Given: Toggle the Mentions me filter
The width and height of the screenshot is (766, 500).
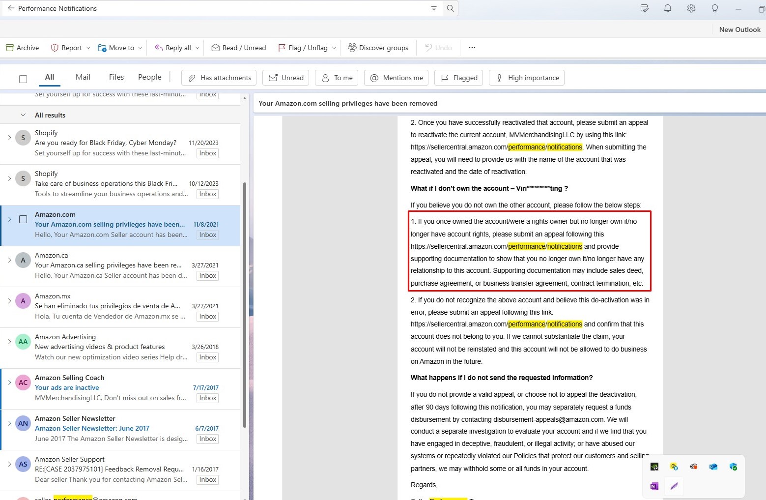Looking at the screenshot, I should [397, 78].
